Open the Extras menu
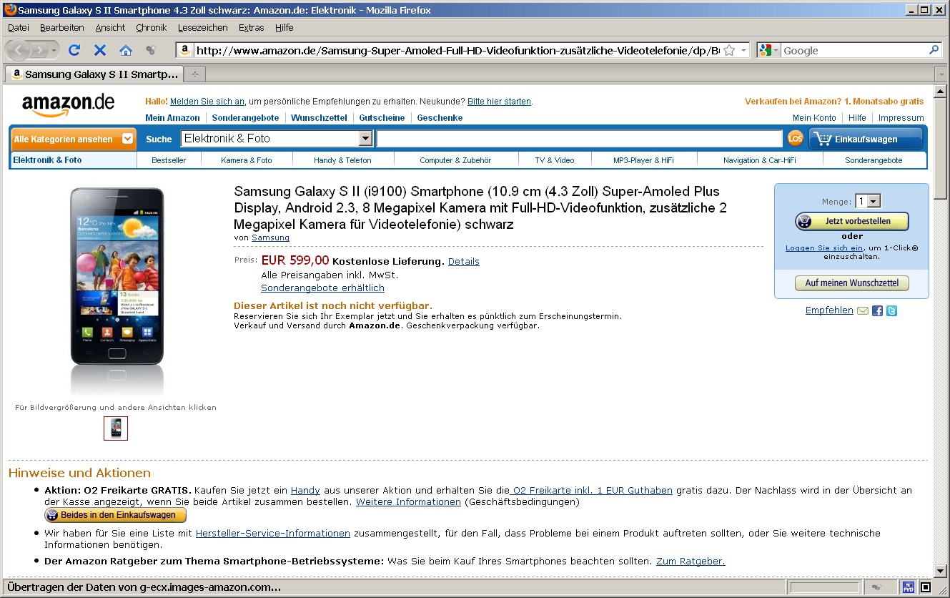The image size is (950, 598). click(x=251, y=27)
